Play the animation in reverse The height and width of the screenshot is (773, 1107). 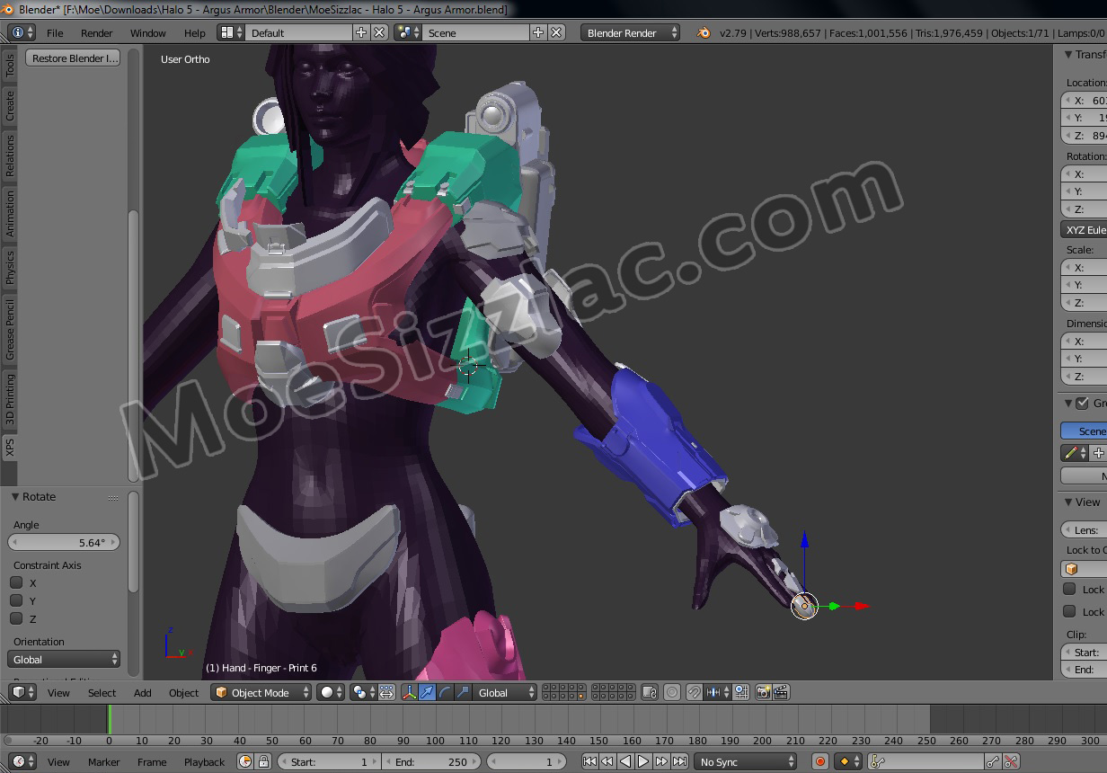coord(625,761)
